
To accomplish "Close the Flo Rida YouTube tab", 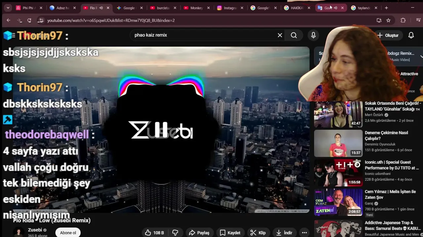I will (108, 8).
